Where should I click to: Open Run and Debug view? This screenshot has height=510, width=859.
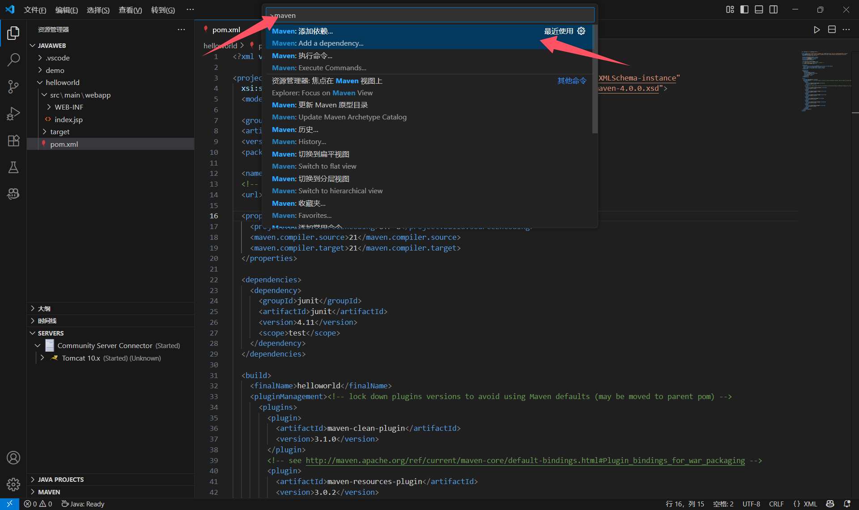pos(13,114)
